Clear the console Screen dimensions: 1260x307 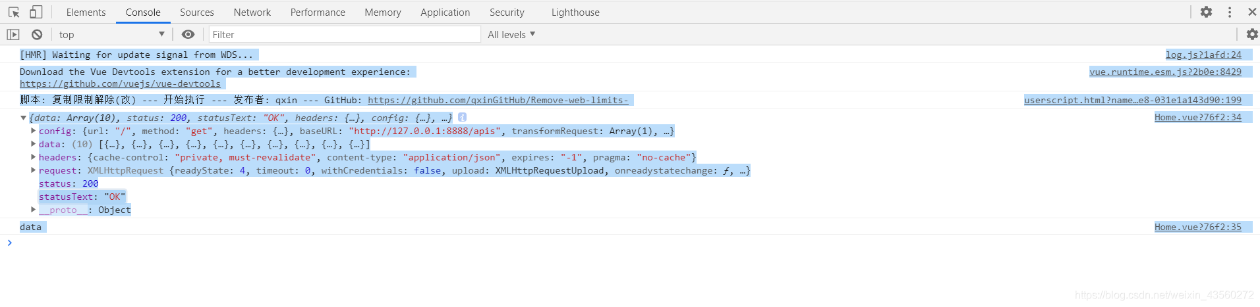[37, 34]
